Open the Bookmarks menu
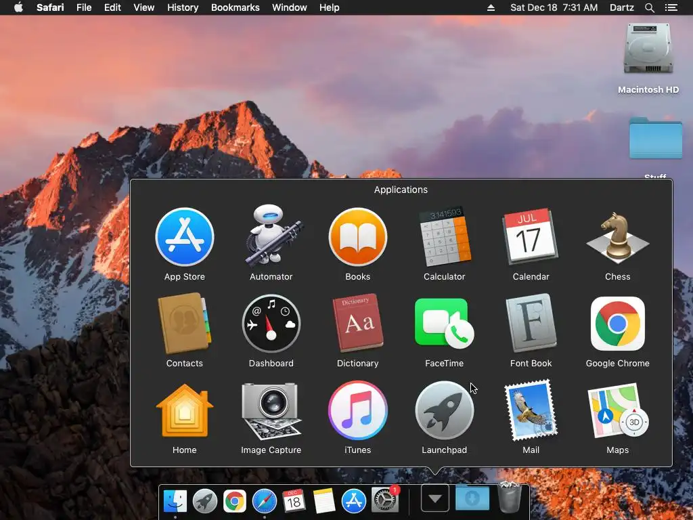 pyautogui.click(x=235, y=7)
